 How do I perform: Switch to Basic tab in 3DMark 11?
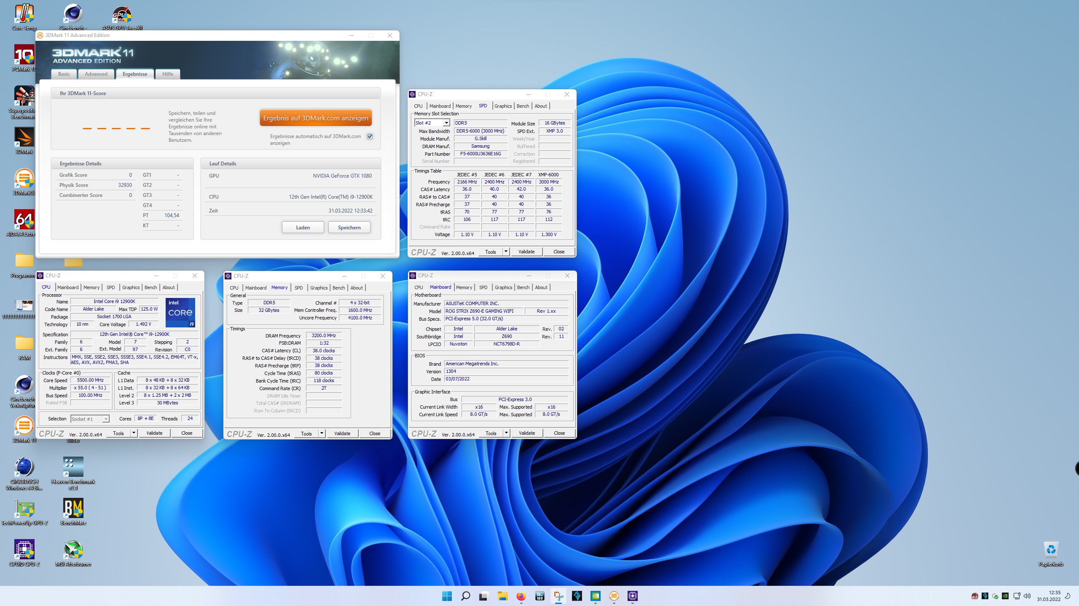tap(64, 74)
